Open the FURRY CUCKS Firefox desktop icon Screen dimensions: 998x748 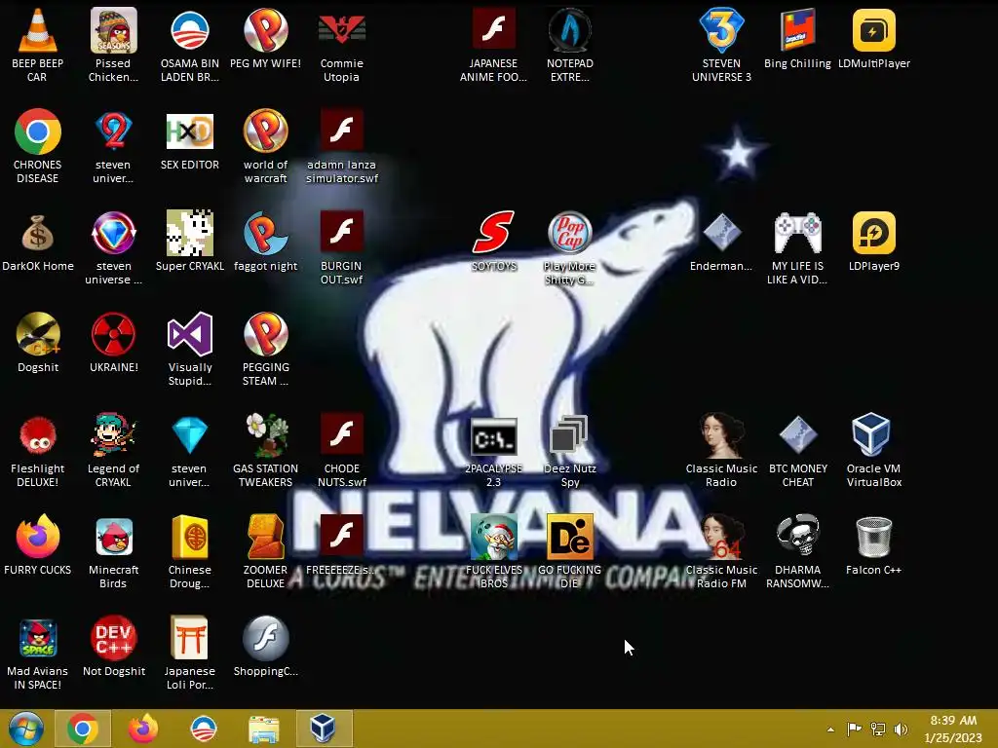click(38, 537)
